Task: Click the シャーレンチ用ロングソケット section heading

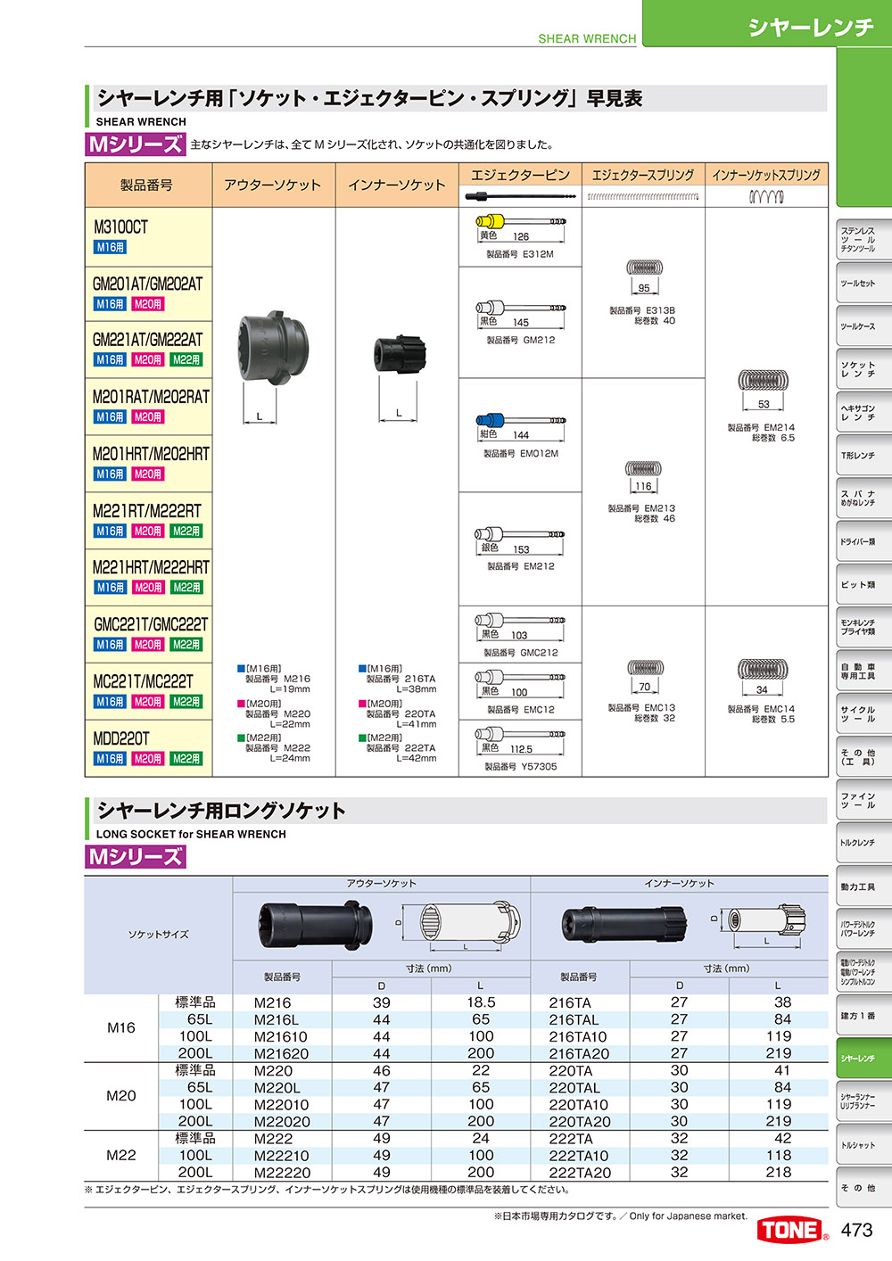Action: click(x=221, y=811)
